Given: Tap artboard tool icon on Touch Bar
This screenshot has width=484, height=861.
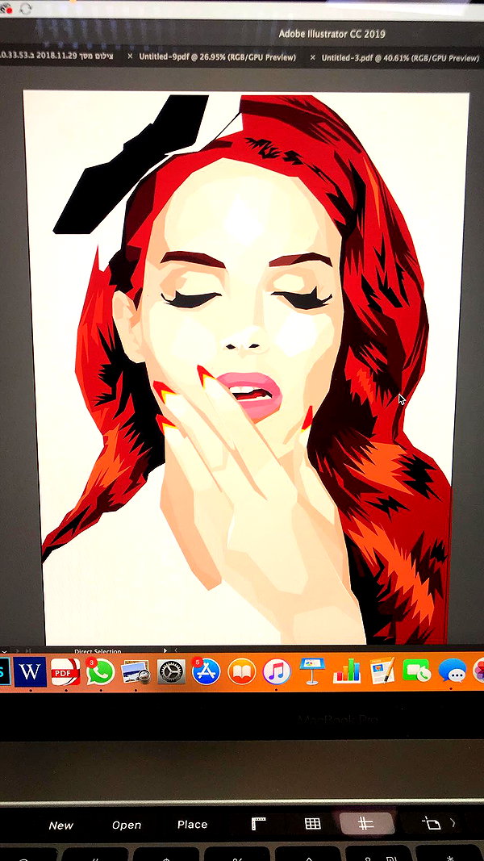Looking at the screenshot, I should click(431, 824).
